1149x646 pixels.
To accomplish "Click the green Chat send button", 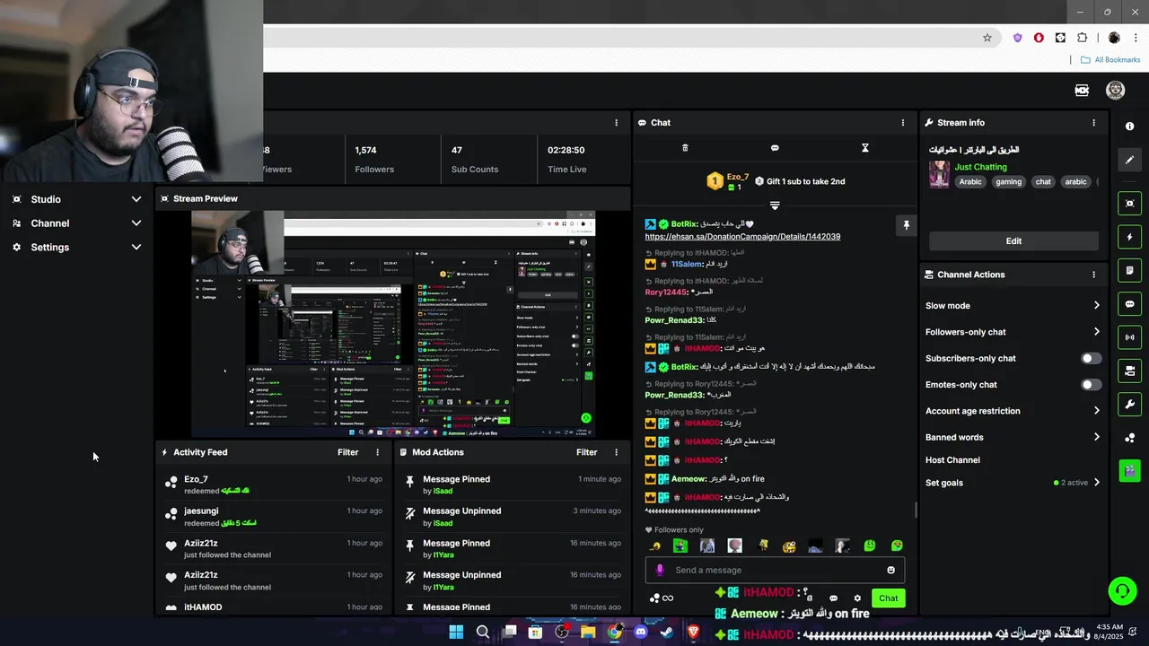I will point(888,598).
